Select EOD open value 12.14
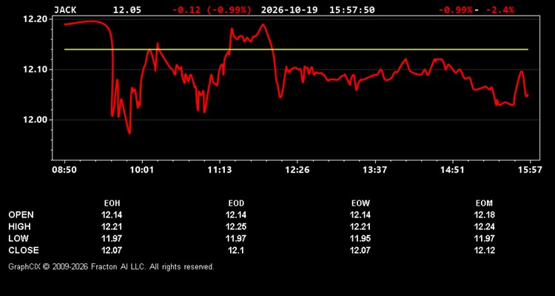The width and height of the screenshot is (555, 296). (236, 215)
